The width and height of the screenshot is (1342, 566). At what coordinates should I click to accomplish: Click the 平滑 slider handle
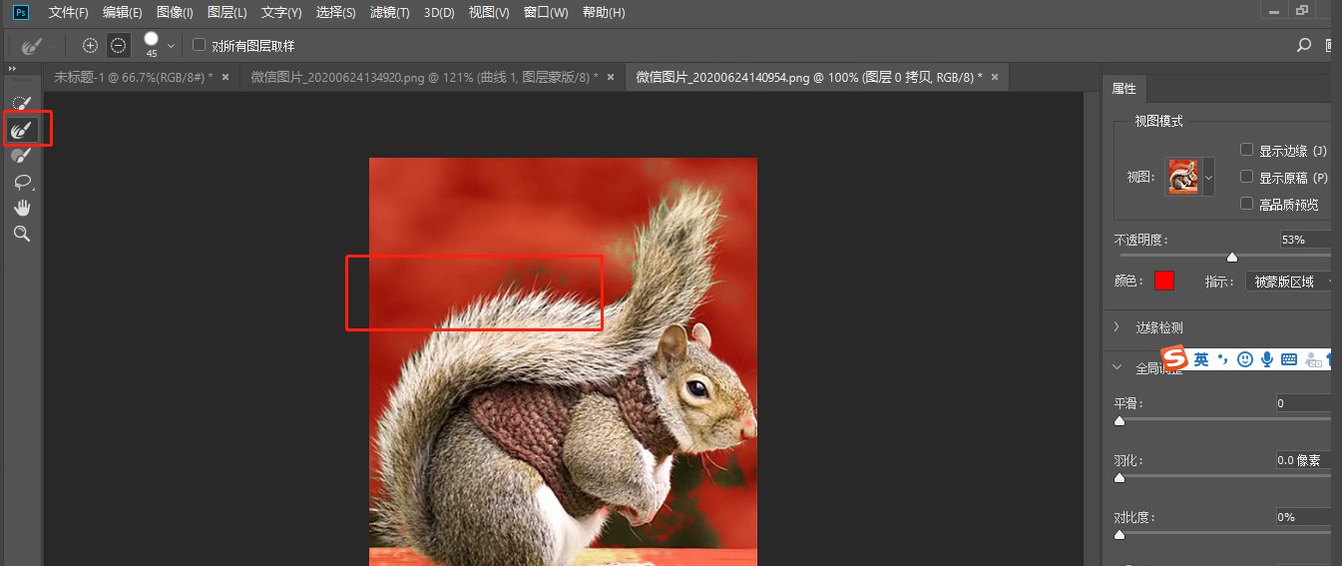1119,421
